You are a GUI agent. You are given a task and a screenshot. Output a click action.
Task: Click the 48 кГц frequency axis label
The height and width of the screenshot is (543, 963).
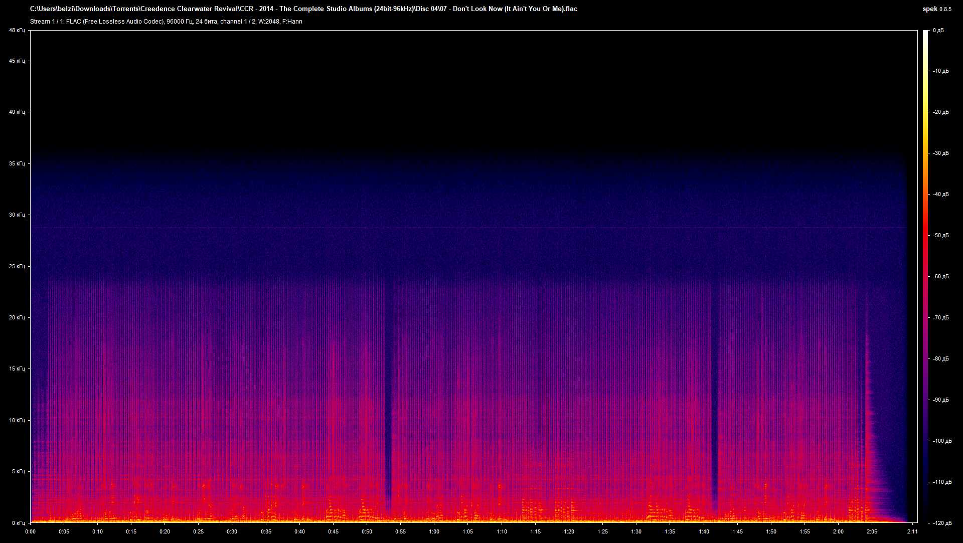17,30
